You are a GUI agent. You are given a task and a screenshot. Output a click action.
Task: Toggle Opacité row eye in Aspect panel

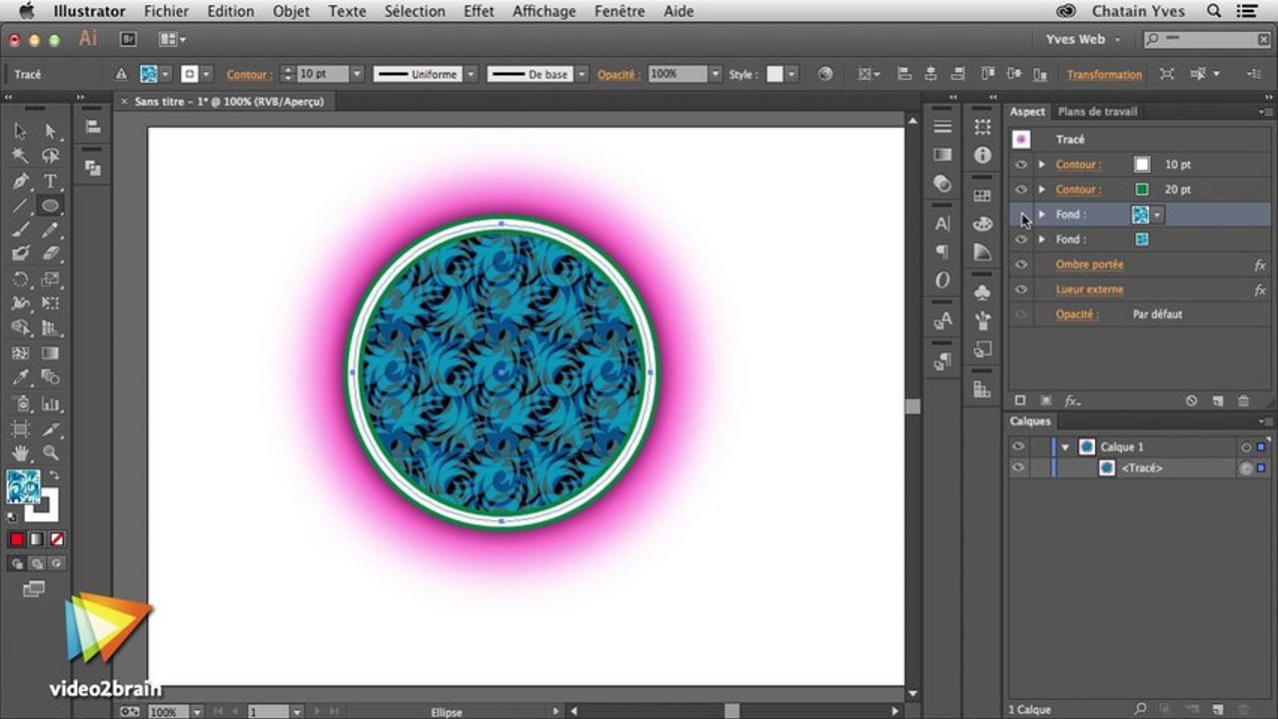point(1020,315)
